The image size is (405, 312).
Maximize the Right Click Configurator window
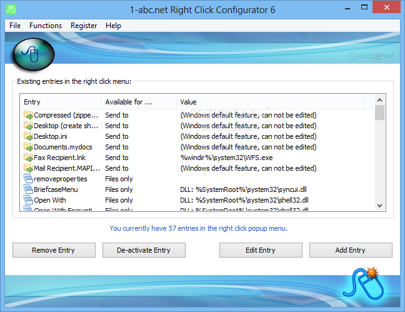(x=364, y=8)
